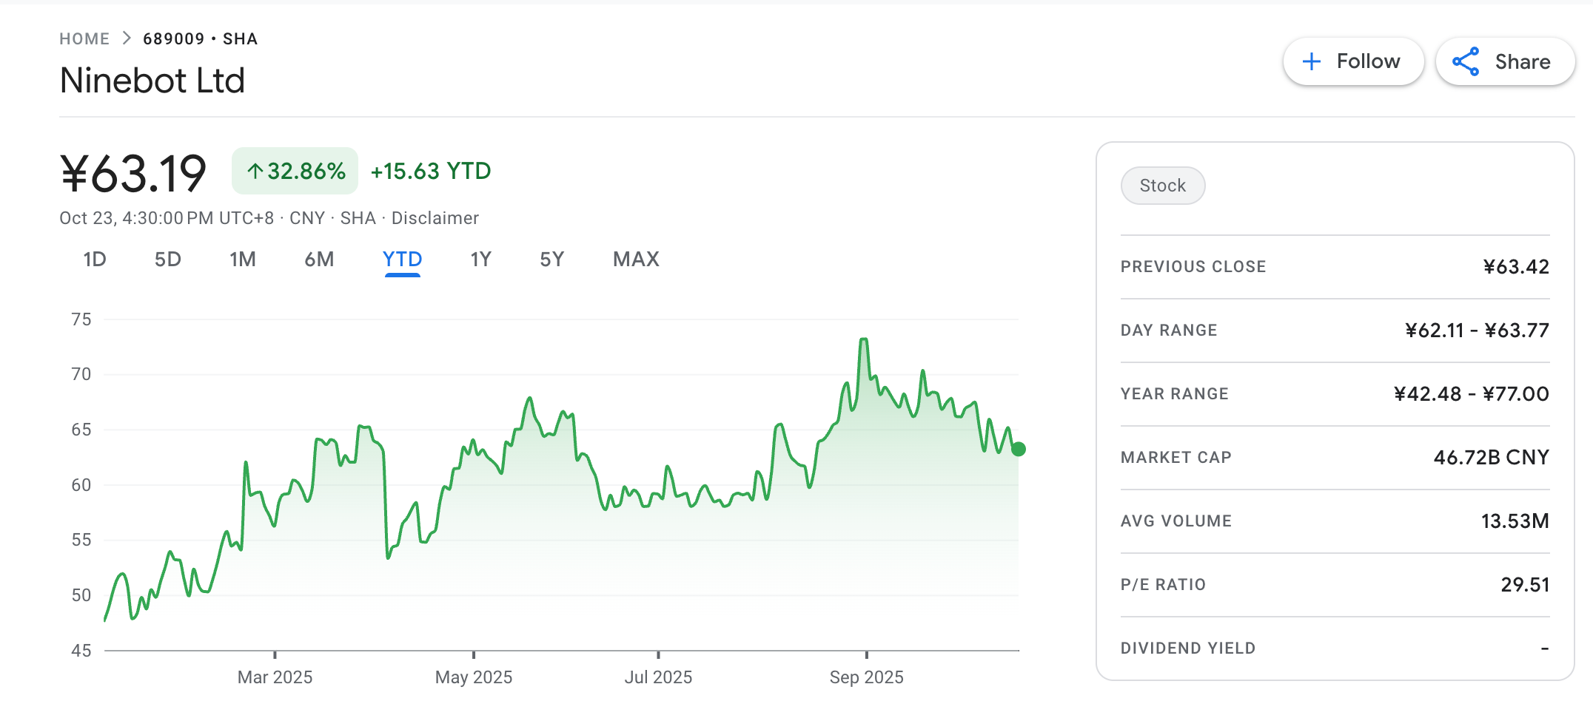Open the 689009 · SHA breadcrumb
1593x701 pixels.
(200, 38)
